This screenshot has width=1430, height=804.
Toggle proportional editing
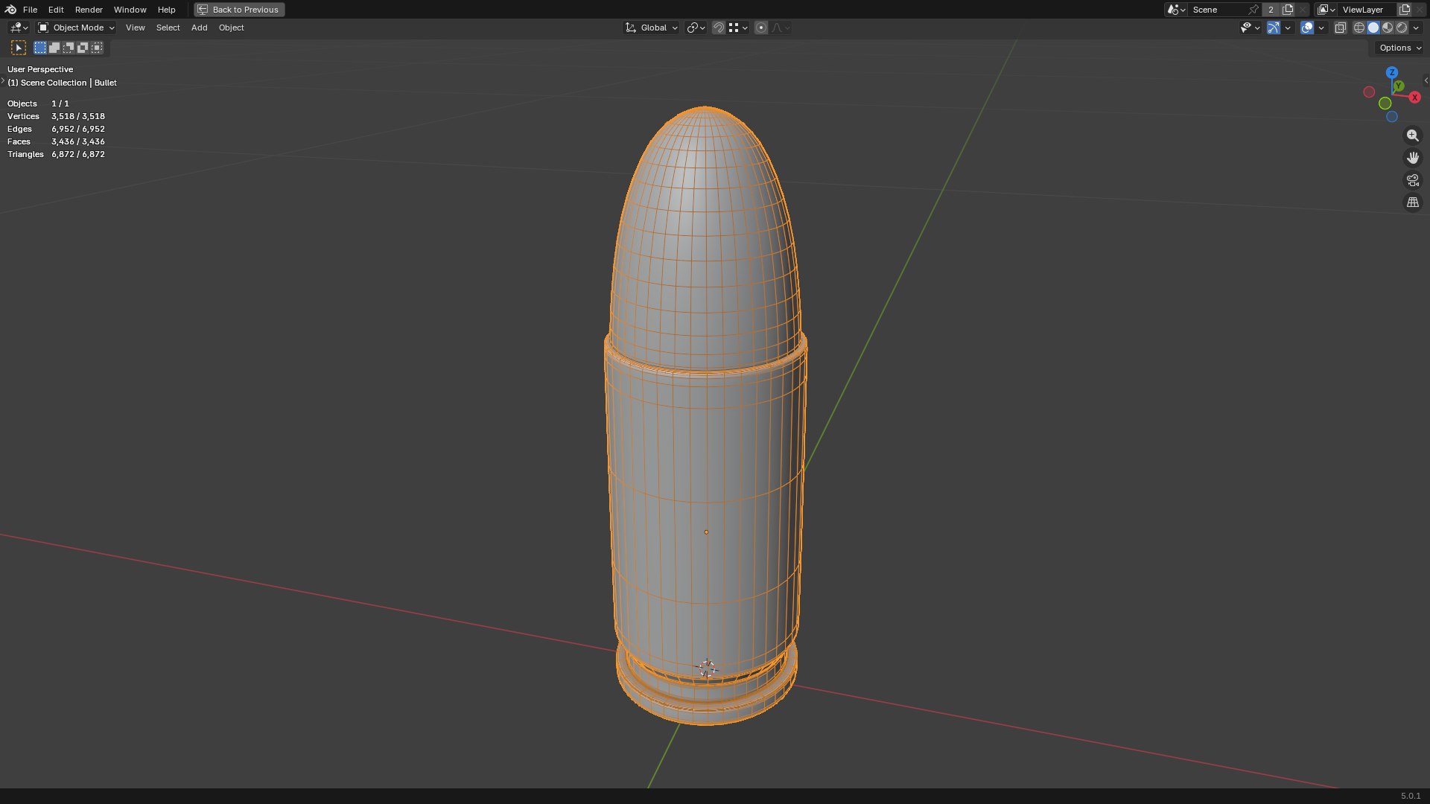(760, 28)
